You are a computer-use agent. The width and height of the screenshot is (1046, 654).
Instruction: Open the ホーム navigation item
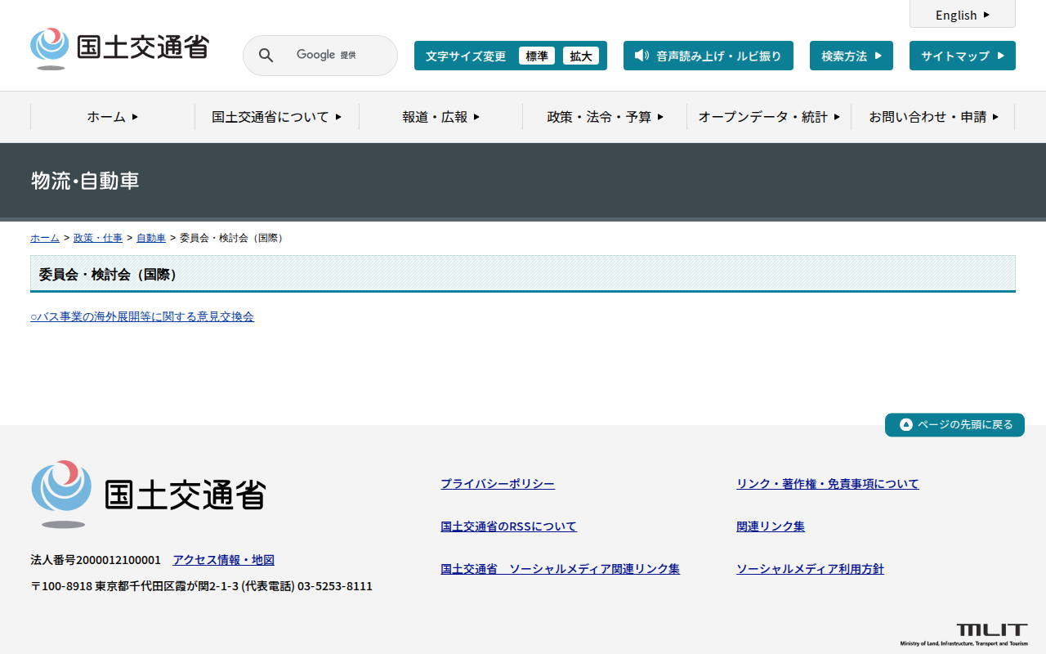coord(113,117)
